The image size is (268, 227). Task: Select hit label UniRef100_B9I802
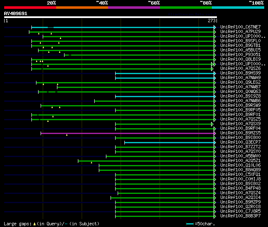click(240, 184)
